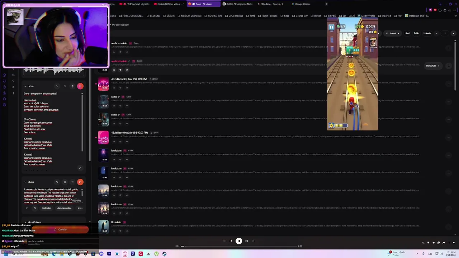The height and width of the screenshot is (258, 459).
Task: Open the fonts bookmark folder
Action: 251,16
